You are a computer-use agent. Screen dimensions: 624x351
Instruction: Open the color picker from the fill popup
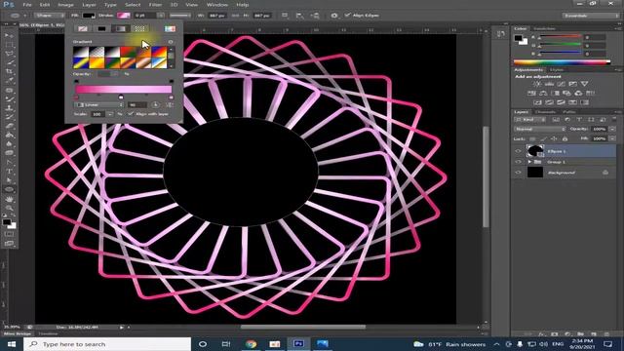tap(170, 28)
